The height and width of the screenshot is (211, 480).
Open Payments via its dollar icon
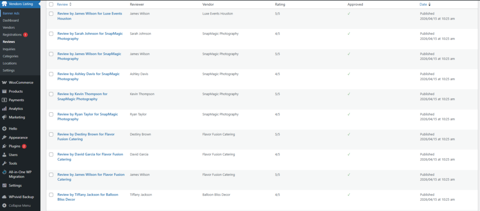[x=4, y=100]
